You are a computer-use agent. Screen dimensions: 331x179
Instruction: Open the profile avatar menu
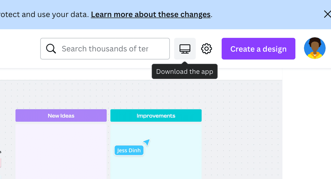tap(314, 48)
